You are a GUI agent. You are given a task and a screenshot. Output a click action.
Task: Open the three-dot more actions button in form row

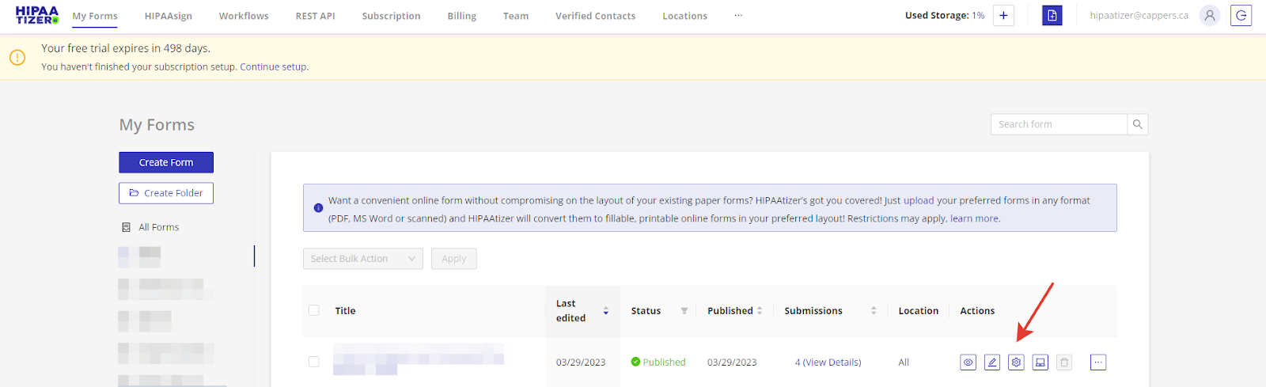pos(1097,362)
